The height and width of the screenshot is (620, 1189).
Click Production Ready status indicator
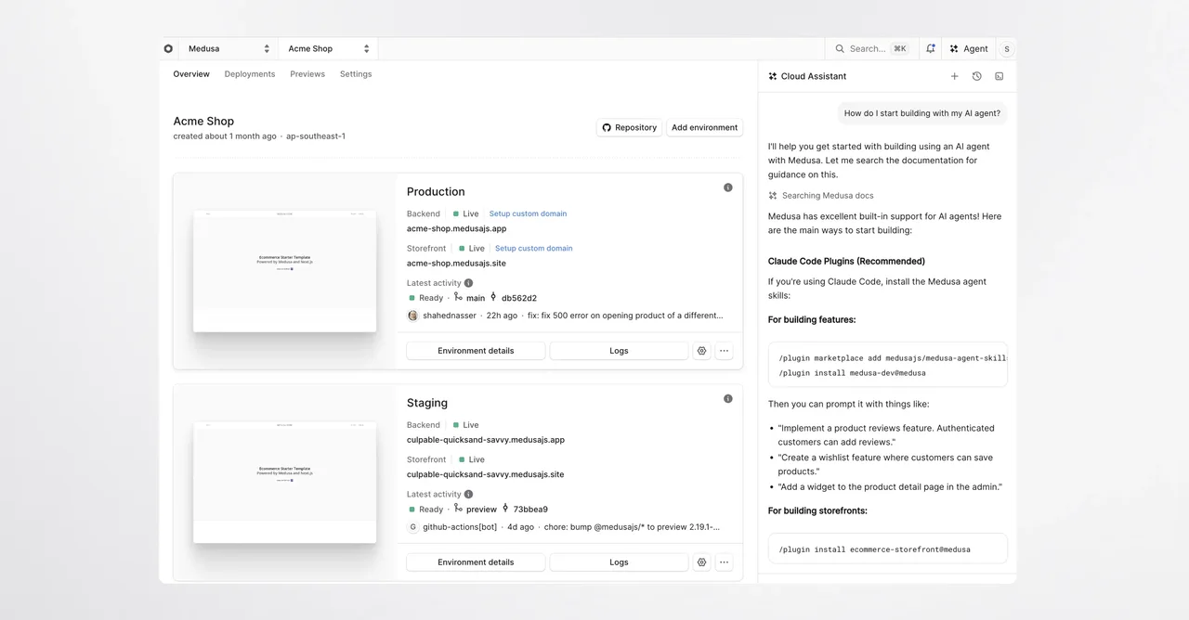425,298
